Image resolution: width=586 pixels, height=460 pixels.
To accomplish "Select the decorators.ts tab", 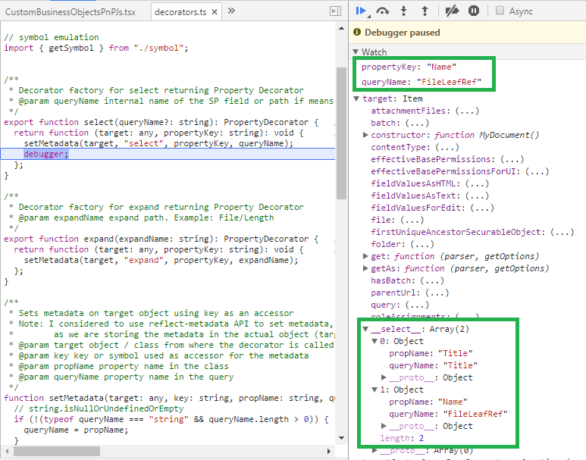I will coord(180,12).
